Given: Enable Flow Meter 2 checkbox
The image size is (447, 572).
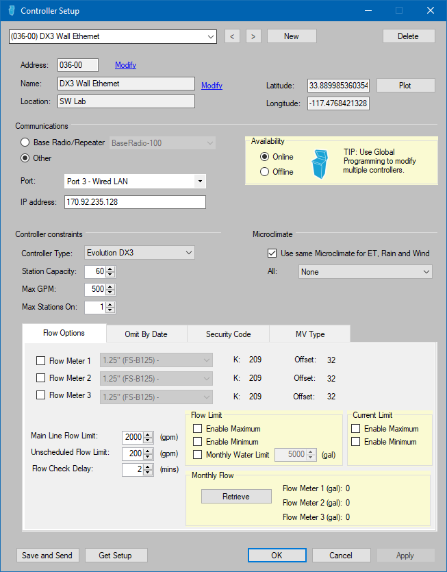Looking at the screenshot, I should (40, 378).
